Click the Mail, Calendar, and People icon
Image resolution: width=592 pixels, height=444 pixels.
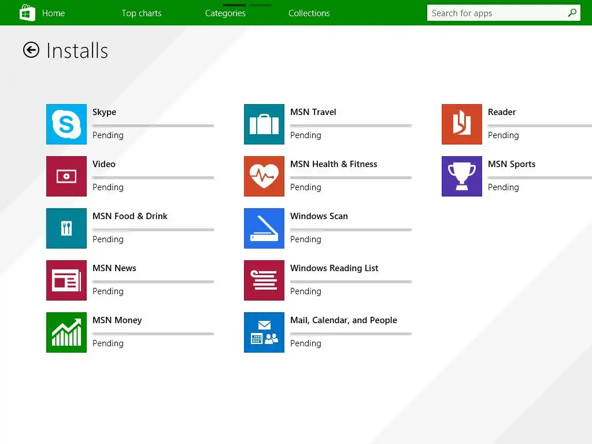(x=264, y=332)
